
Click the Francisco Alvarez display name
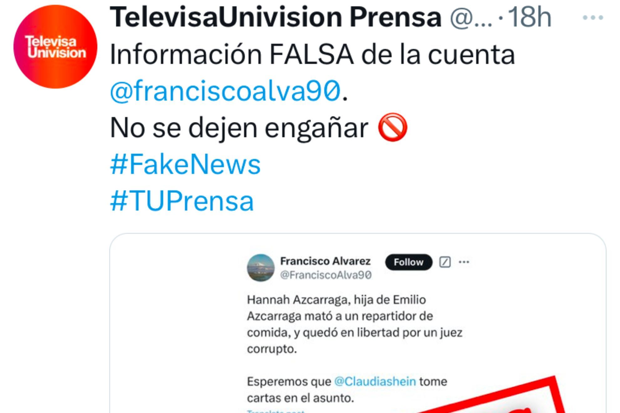click(325, 261)
